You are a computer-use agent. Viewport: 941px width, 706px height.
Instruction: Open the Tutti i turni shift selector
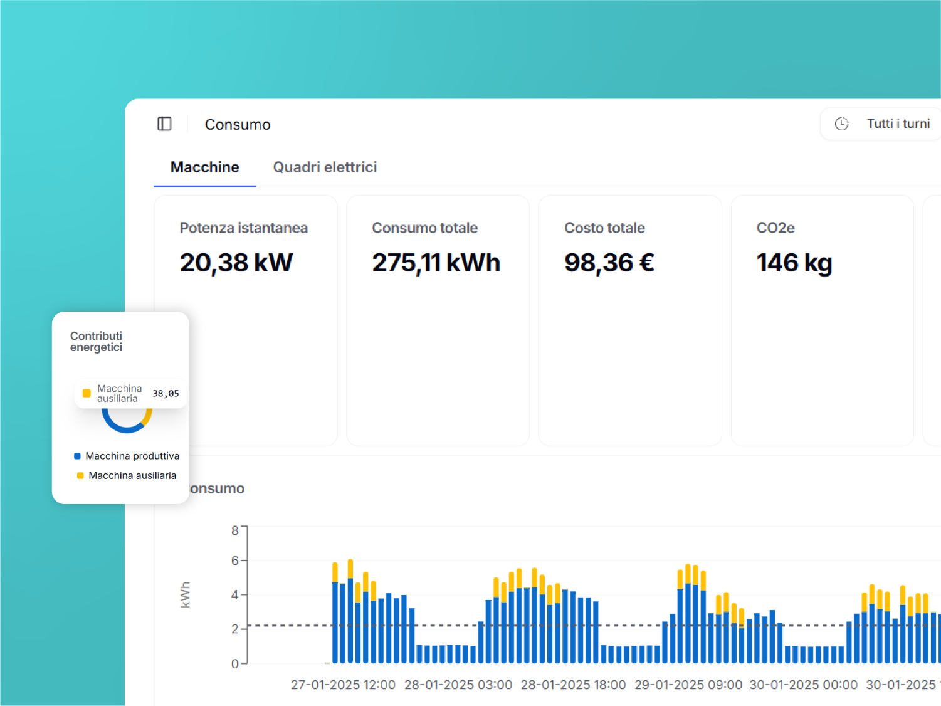[881, 124]
